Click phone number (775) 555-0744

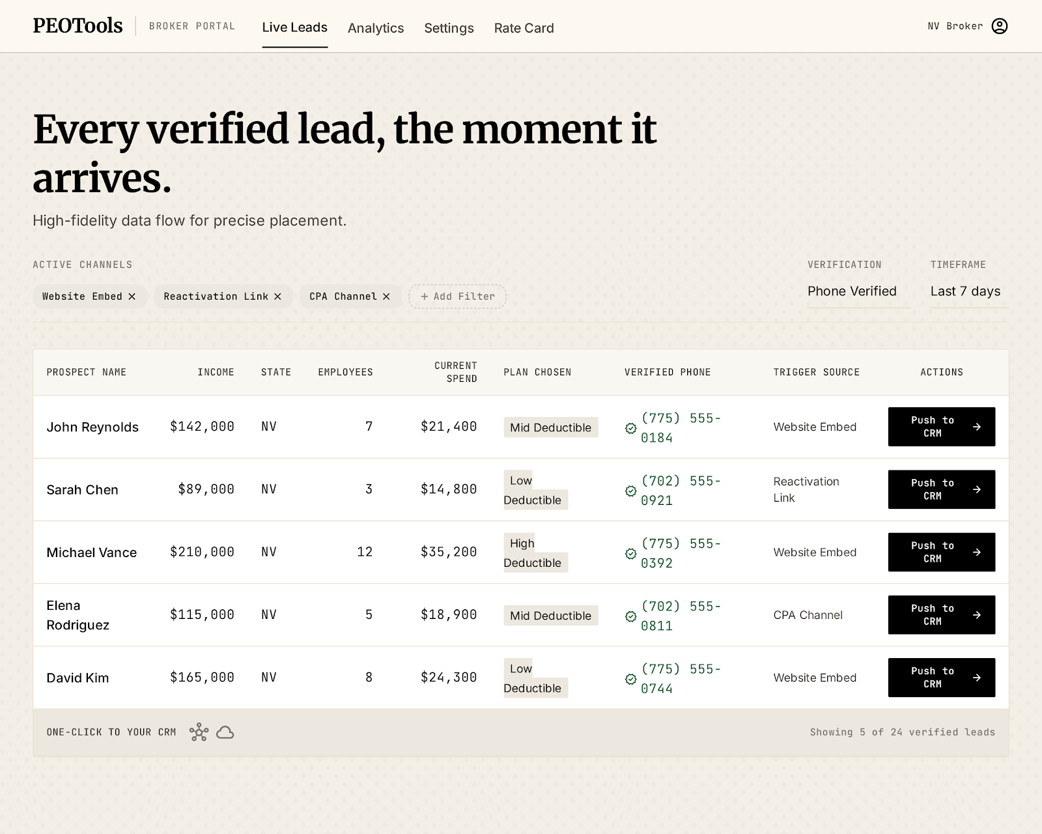coord(681,679)
